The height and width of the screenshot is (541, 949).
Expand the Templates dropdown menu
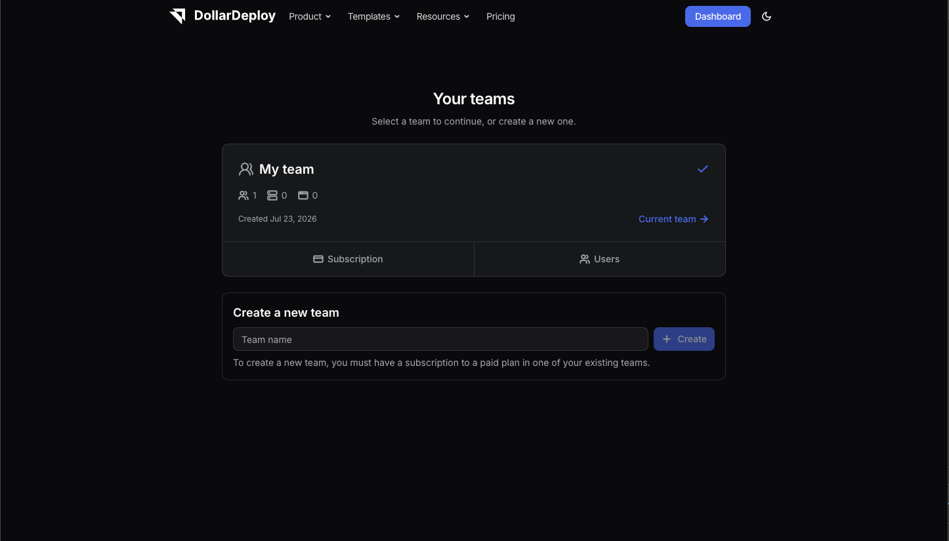pyautogui.click(x=373, y=16)
